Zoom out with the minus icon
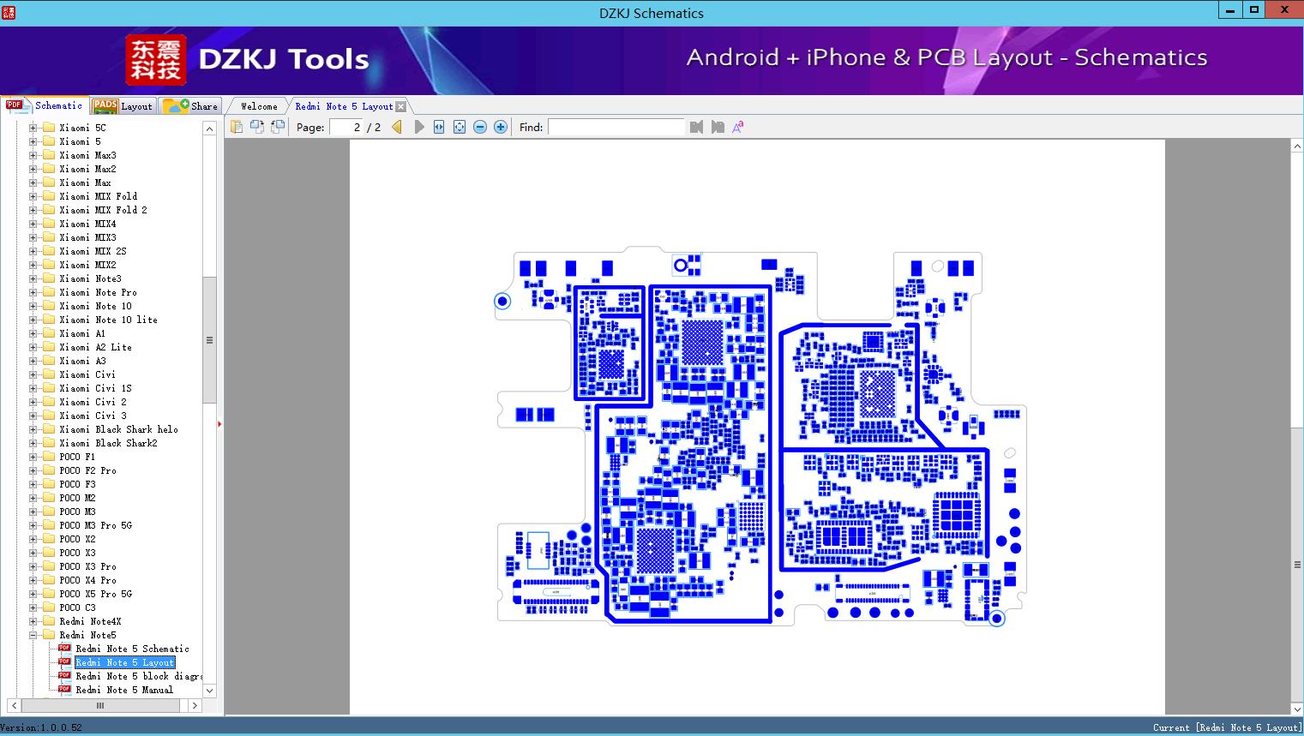The image size is (1304, 736). (x=480, y=127)
